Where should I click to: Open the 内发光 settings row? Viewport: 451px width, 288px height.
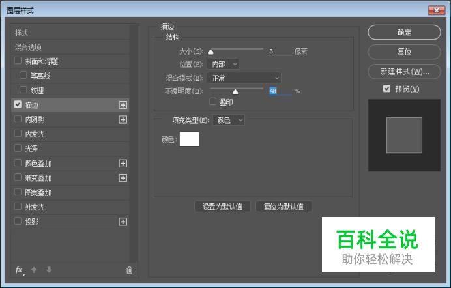[70, 134]
